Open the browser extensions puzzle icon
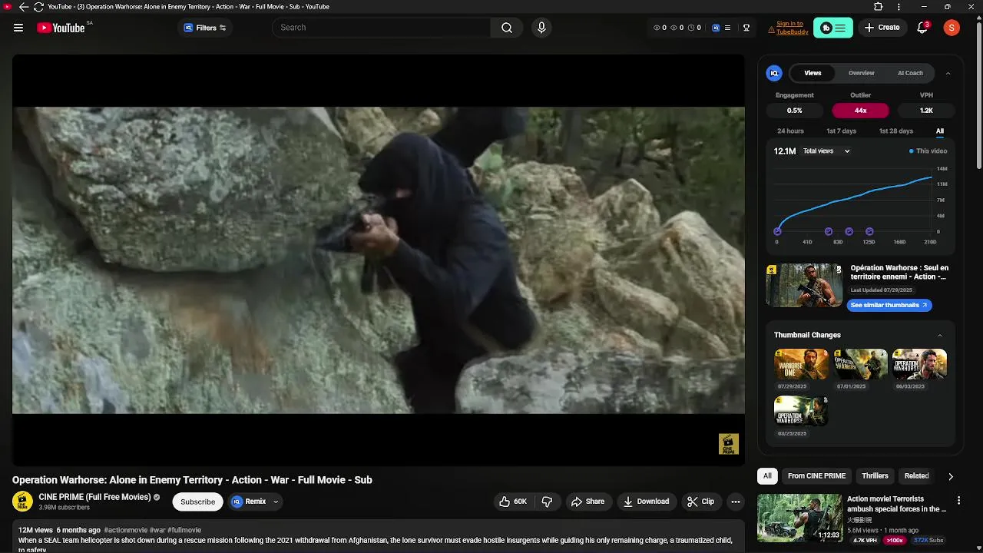The image size is (983, 553). pos(879,7)
